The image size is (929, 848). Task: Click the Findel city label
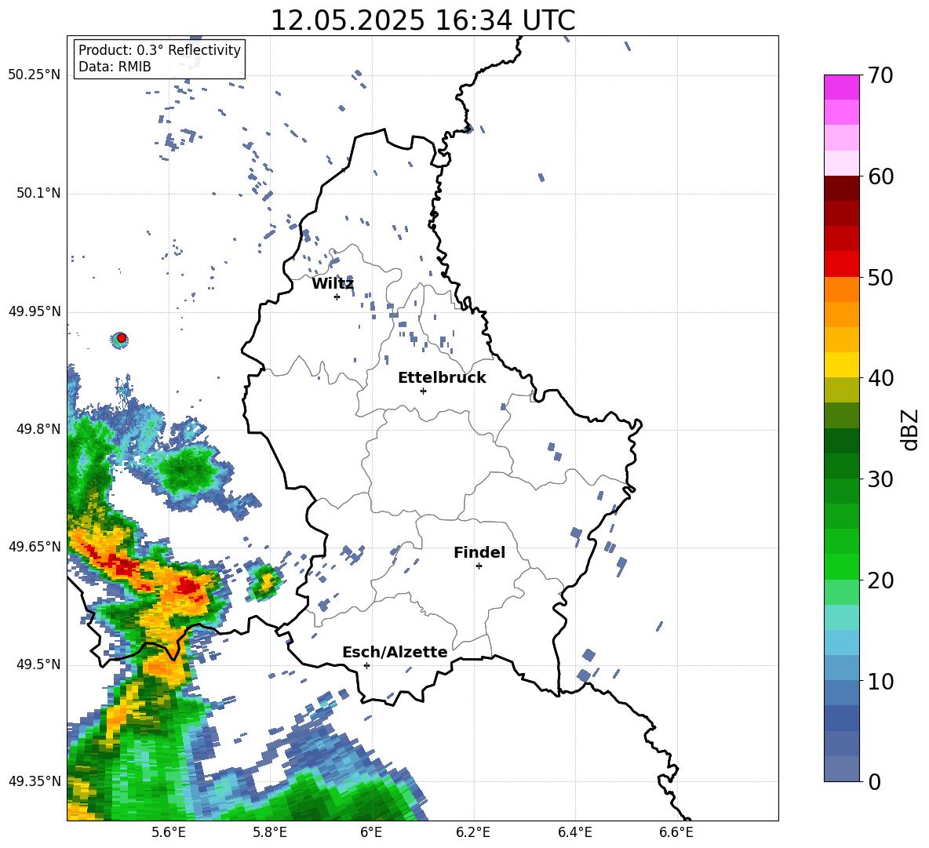point(479,552)
